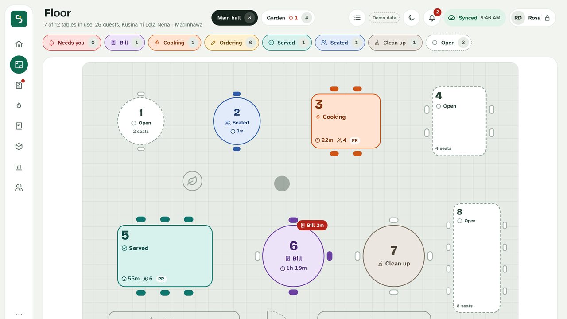The width and height of the screenshot is (567, 319).
Task: Open the receipts sidebar icon
Action: [x=19, y=126]
